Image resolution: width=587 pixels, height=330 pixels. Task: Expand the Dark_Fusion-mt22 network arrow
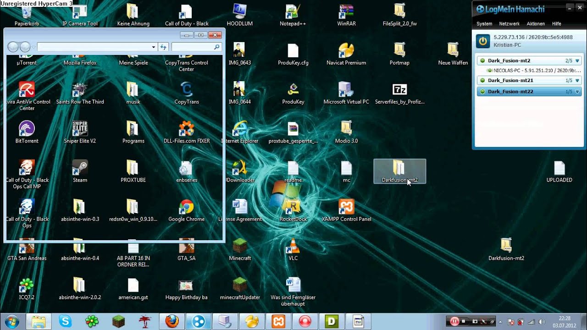click(577, 92)
